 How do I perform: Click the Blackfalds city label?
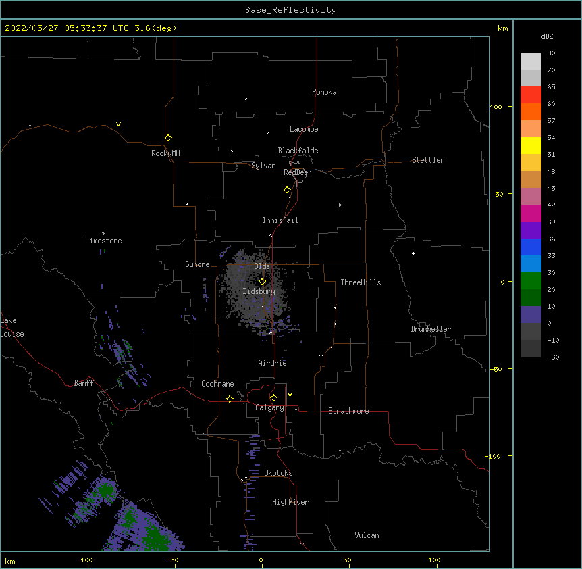pos(298,151)
